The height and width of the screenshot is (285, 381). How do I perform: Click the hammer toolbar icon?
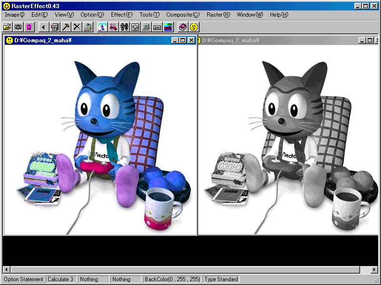pyautogui.click(x=66, y=27)
